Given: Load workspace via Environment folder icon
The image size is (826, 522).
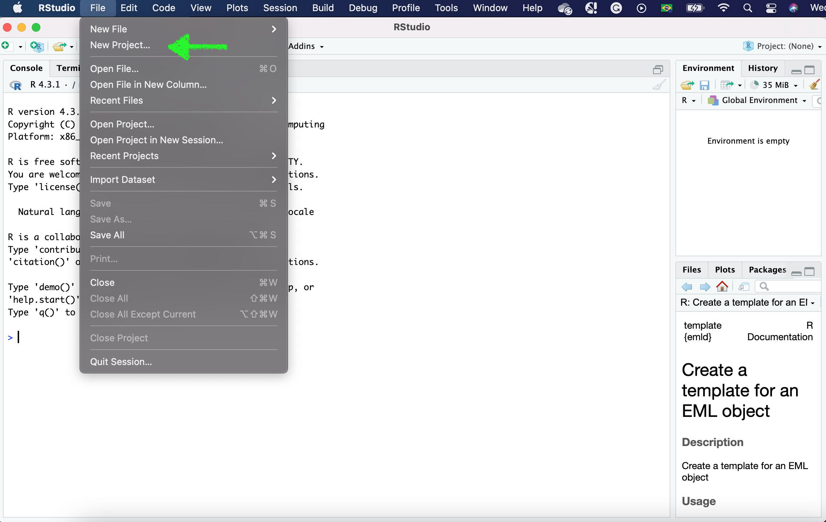Looking at the screenshot, I should pos(687,85).
